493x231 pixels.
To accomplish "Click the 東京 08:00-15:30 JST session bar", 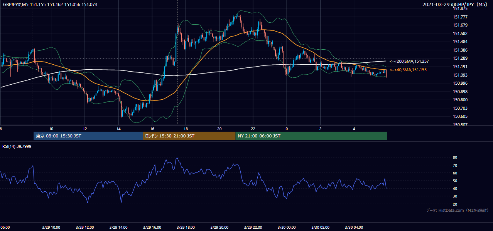I will coord(88,136).
